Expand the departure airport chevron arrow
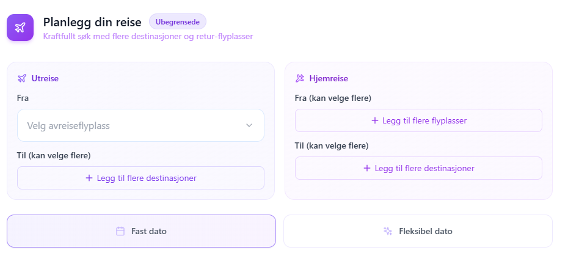568x261 pixels. point(249,125)
